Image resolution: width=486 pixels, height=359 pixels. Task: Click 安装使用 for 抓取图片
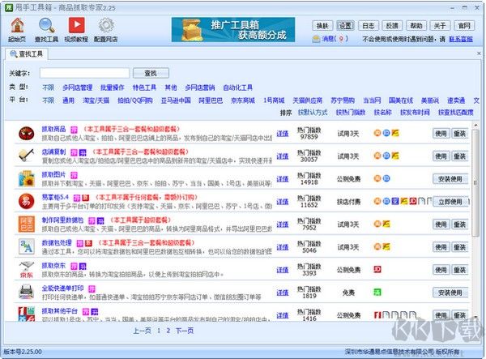click(x=450, y=179)
